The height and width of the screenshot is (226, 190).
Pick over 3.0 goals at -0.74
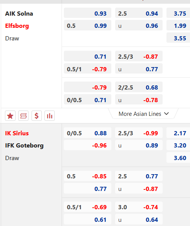[x=139, y=207]
